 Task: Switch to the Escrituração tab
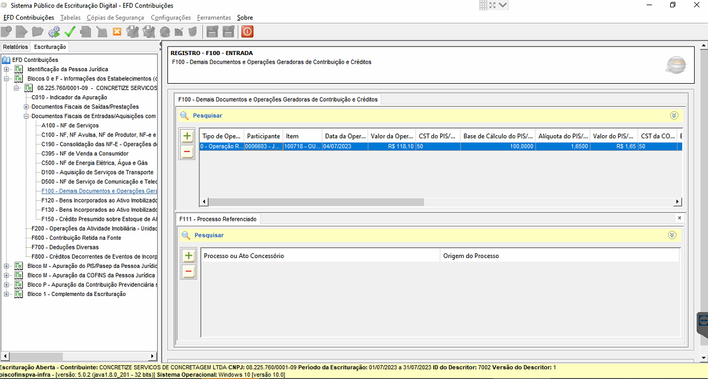(x=50, y=47)
